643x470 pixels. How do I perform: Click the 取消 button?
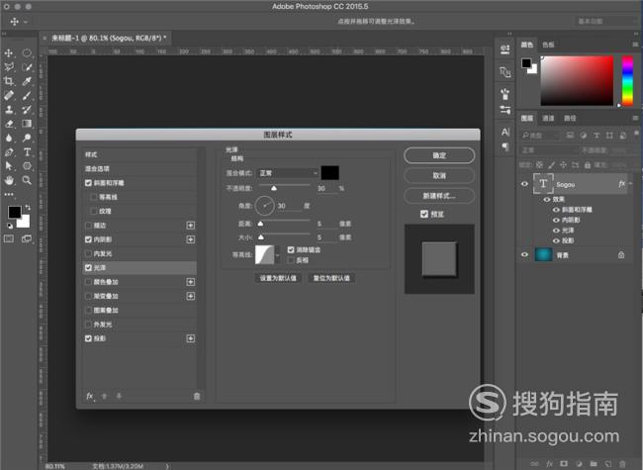(439, 175)
